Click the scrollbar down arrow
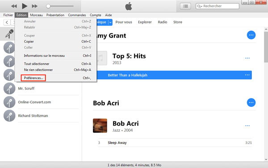Image resolution: width=268 pixels, height=168 pixels. 266,159
